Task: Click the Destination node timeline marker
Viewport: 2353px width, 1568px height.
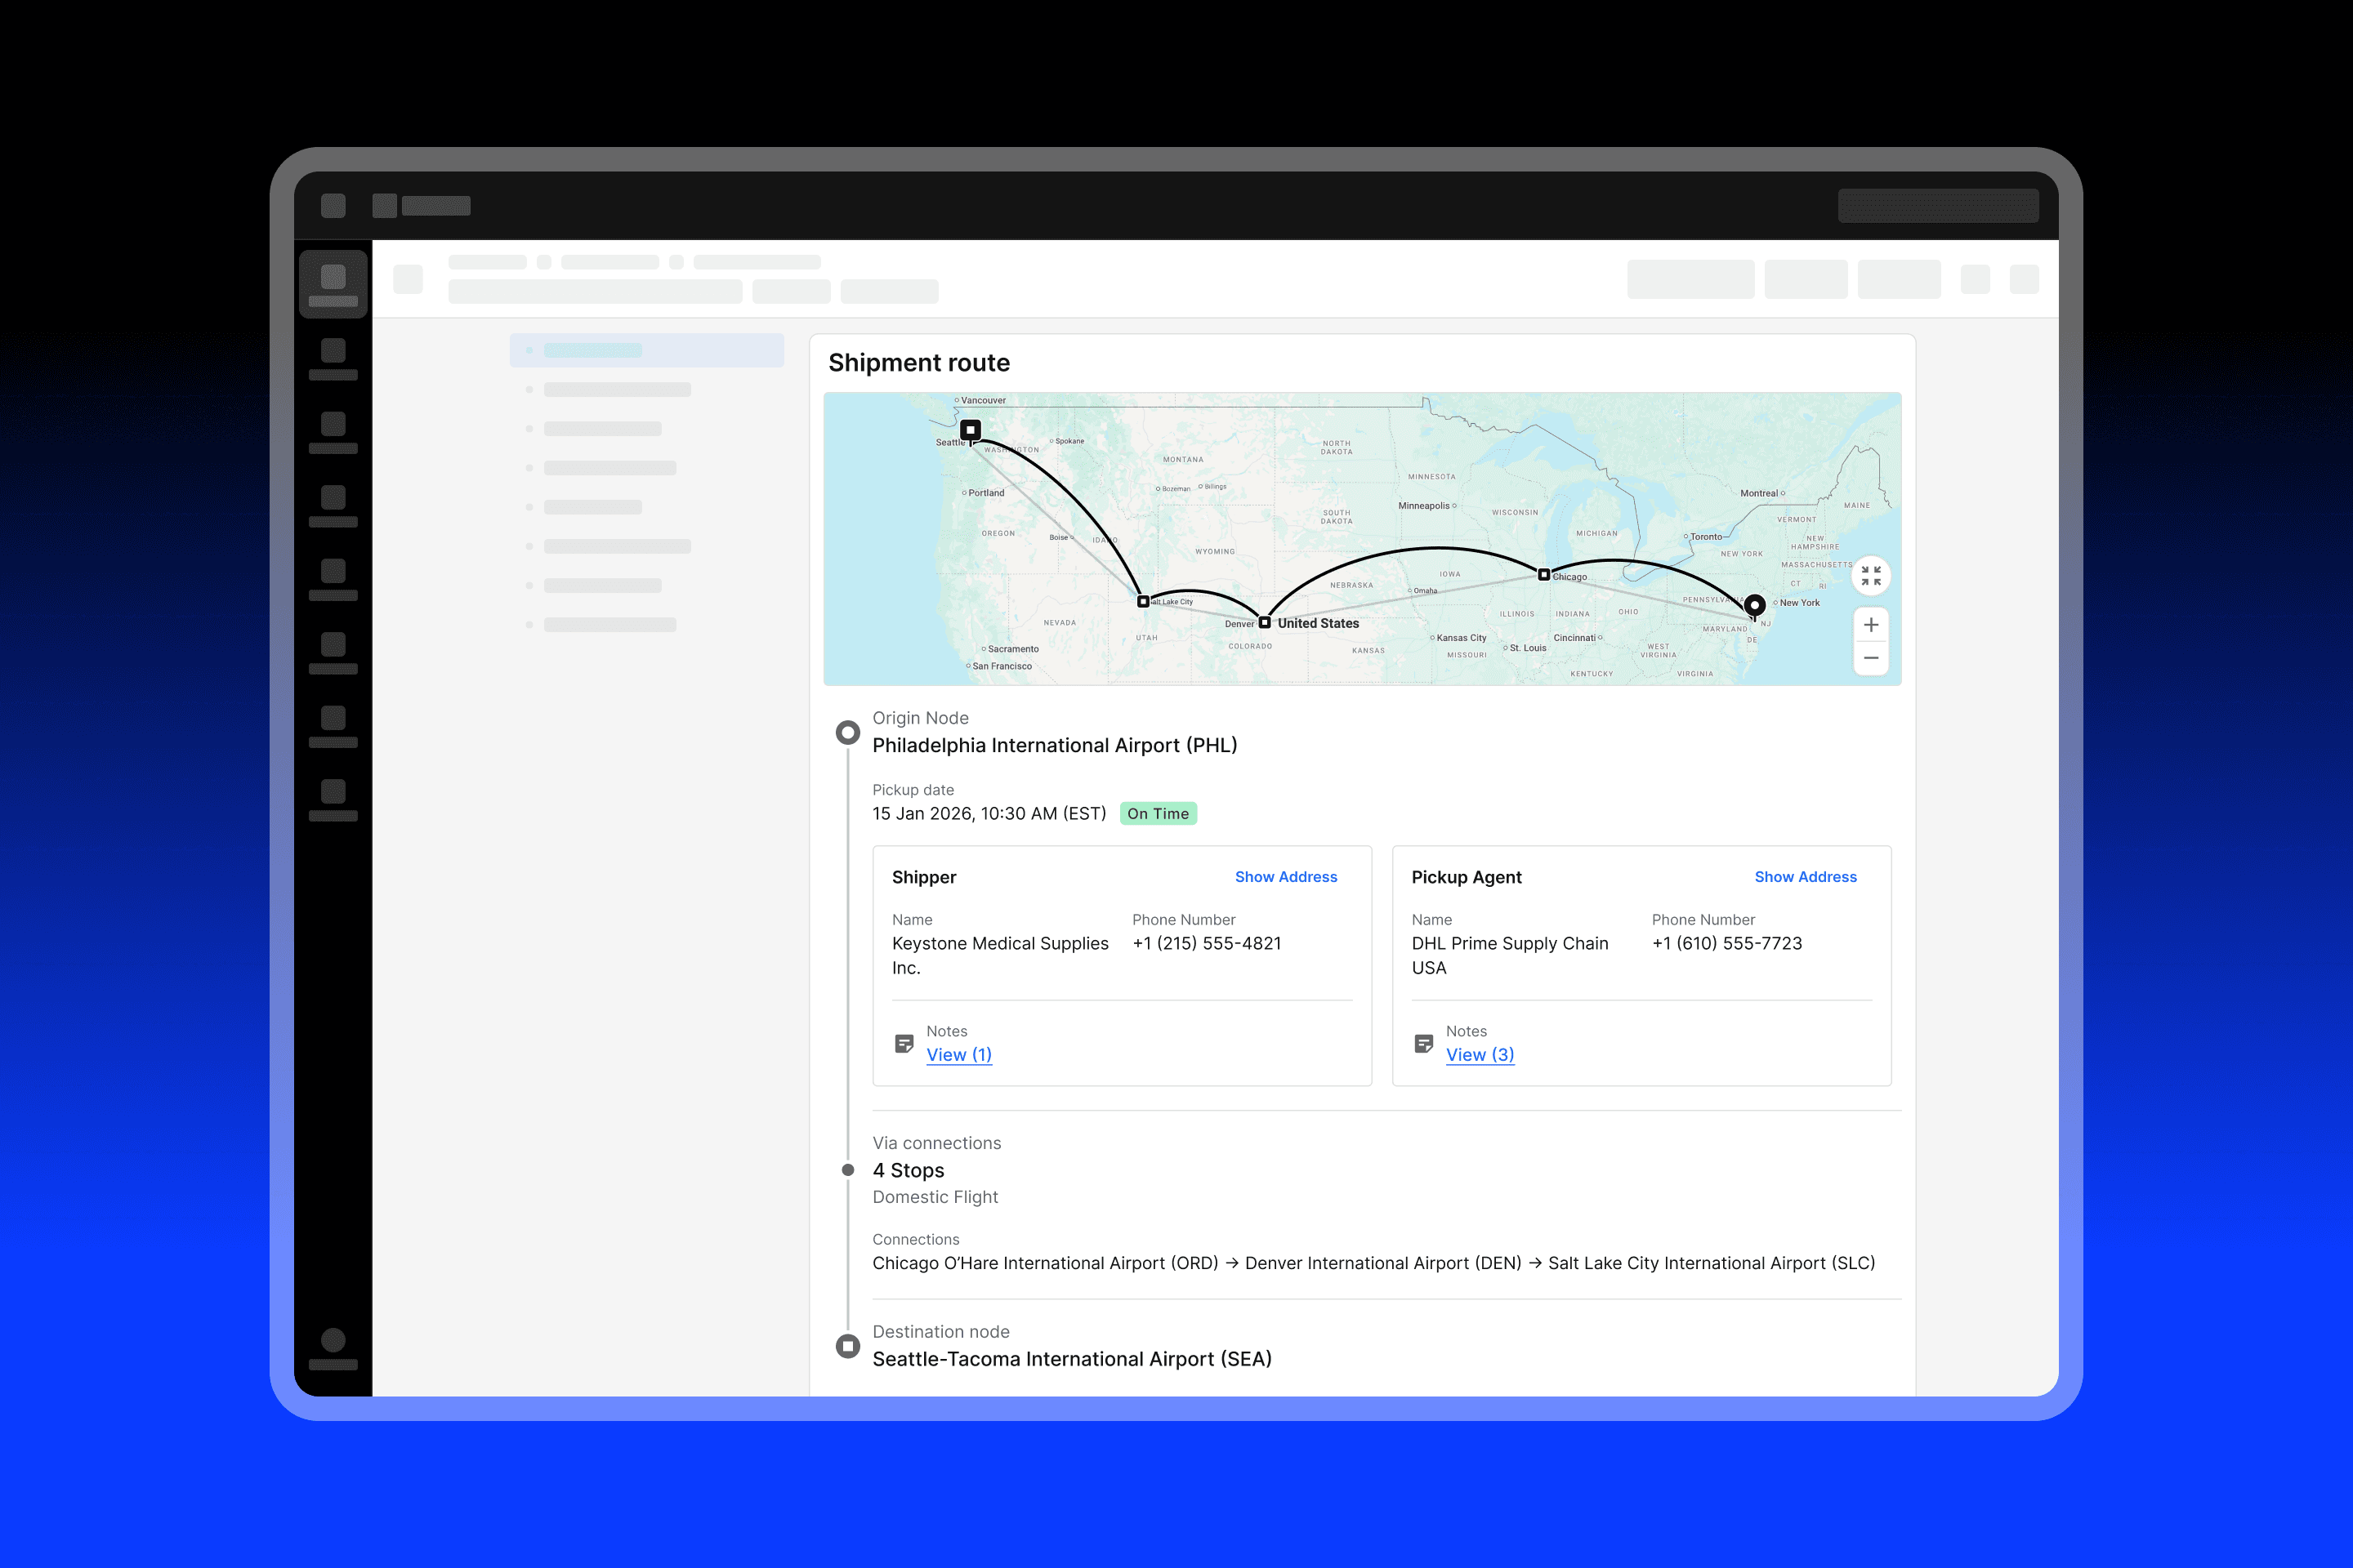Action: coord(847,1346)
